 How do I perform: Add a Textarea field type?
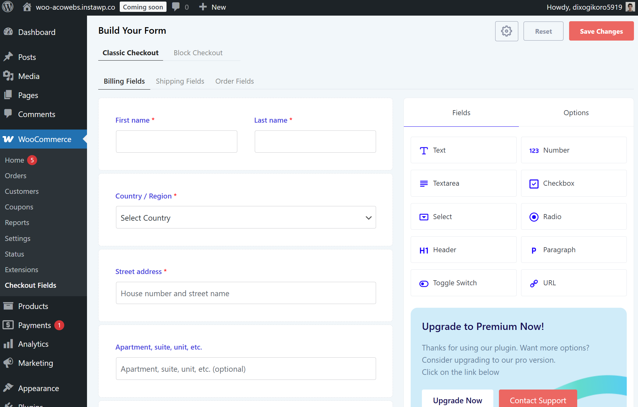[x=463, y=183]
